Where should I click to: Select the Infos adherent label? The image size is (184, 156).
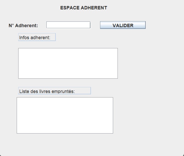click(x=37, y=37)
